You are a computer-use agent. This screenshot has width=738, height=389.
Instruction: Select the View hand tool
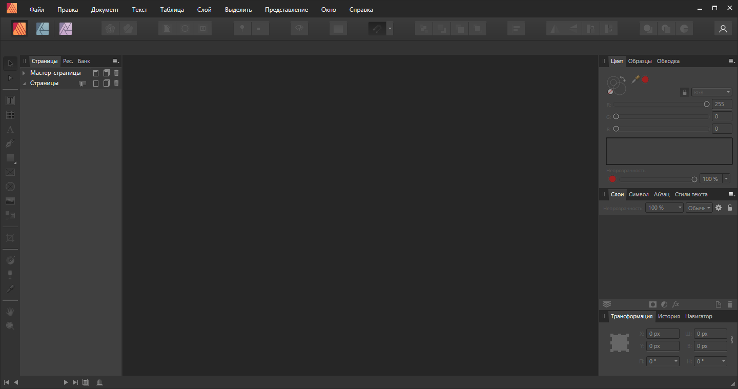pyautogui.click(x=10, y=312)
